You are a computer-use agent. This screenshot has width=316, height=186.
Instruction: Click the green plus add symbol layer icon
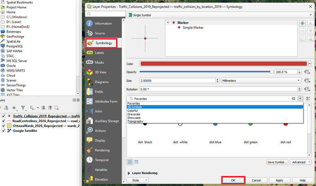[x=302, y=23]
